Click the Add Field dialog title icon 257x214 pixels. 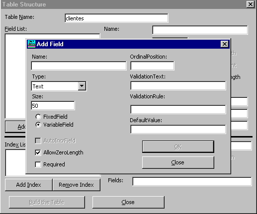(x=31, y=44)
